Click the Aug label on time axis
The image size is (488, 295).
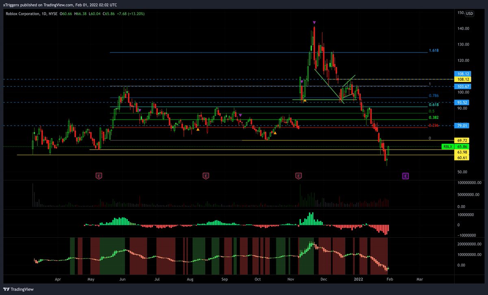(190, 279)
